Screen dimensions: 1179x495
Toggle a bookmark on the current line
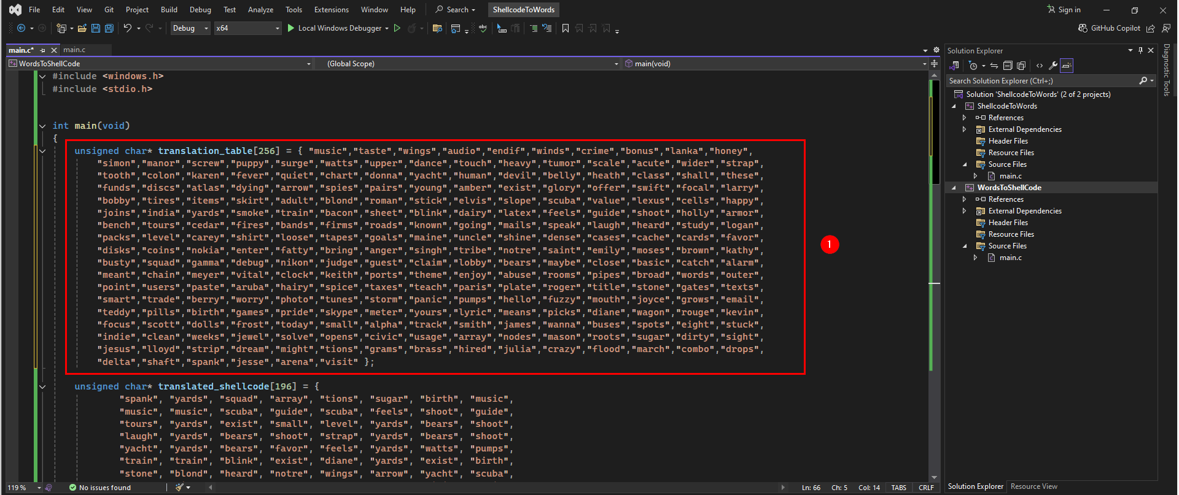click(566, 28)
